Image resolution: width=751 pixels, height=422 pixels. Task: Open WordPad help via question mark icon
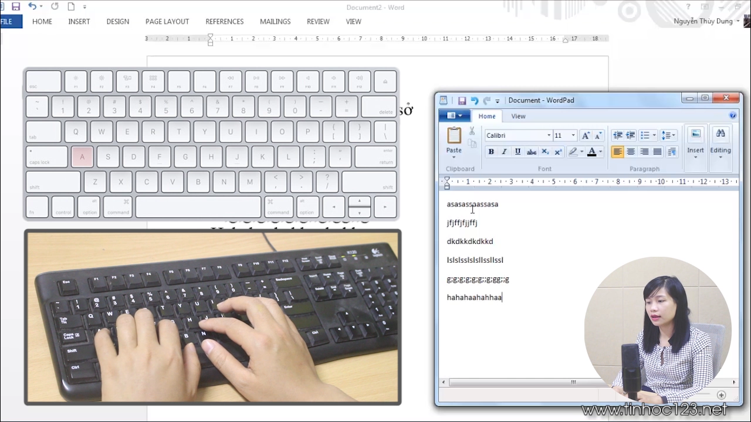tap(733, 116)
